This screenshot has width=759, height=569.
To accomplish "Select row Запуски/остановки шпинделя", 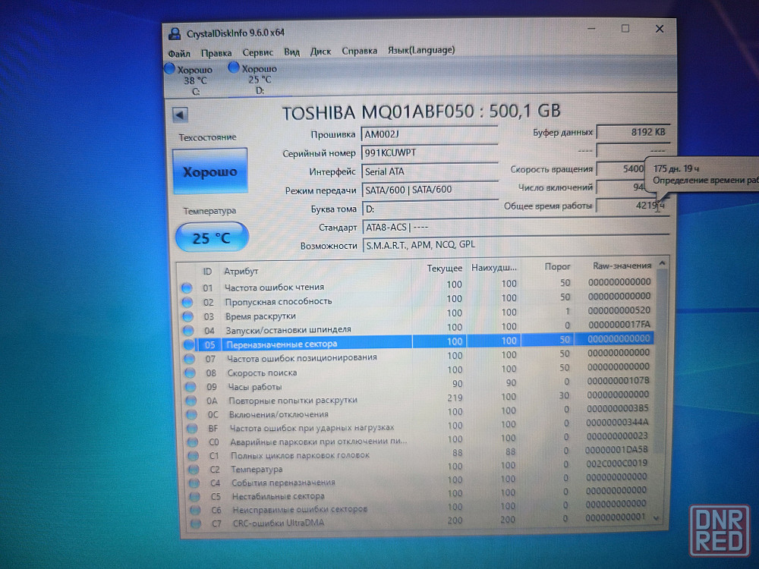I will pos(417,328).
